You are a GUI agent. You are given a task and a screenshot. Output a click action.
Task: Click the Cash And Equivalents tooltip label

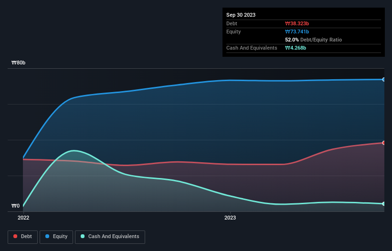pyautogui.click(x=252, y=48)
